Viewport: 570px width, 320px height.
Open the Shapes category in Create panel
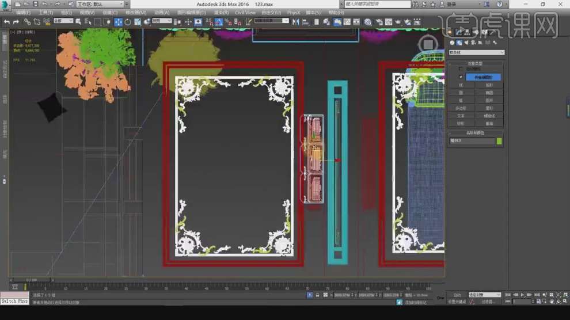click(x=459, y=43)
